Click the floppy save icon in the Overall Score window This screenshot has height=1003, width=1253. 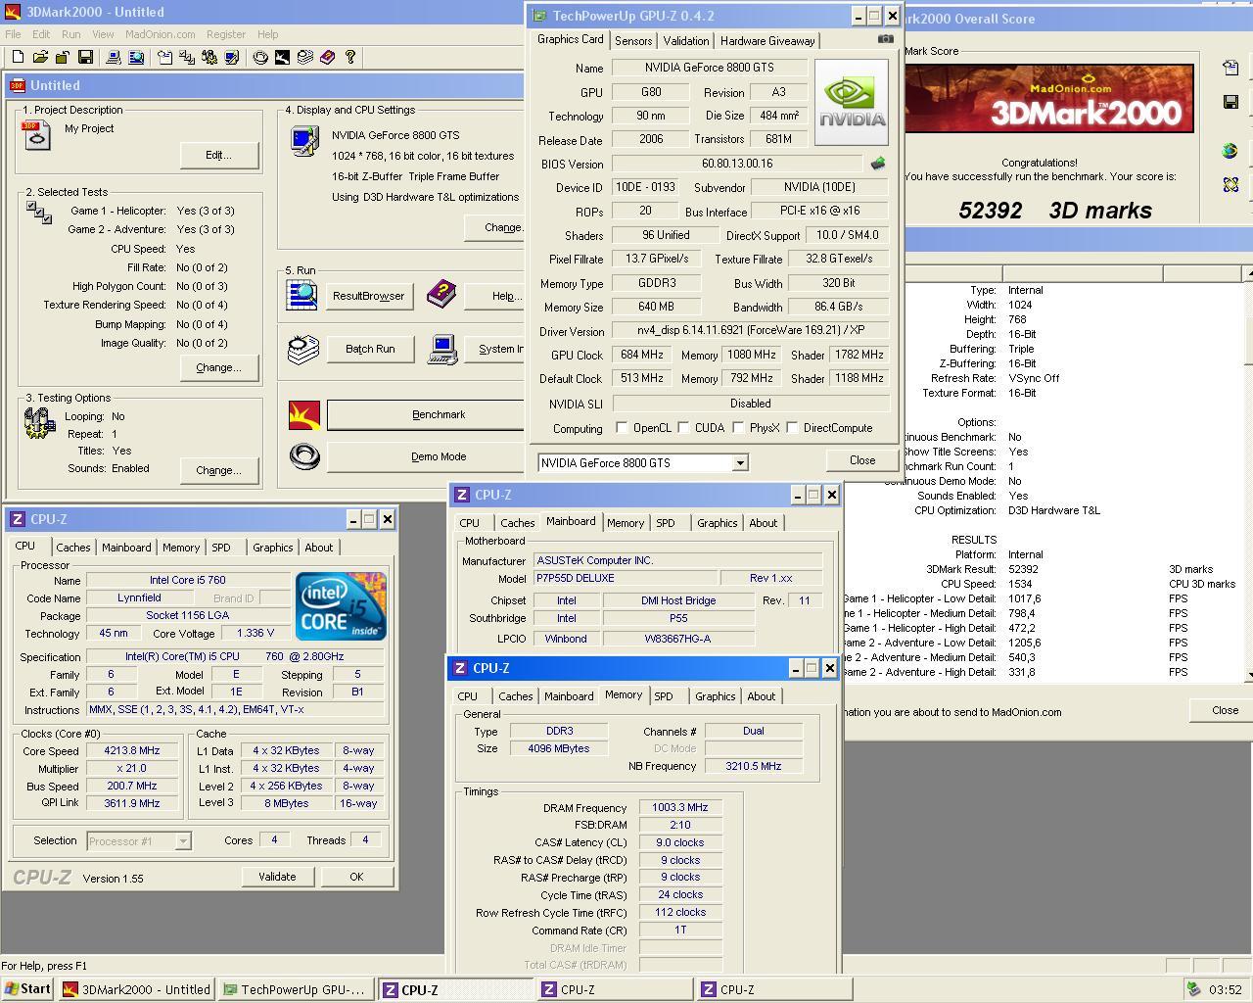(1230, 102)
